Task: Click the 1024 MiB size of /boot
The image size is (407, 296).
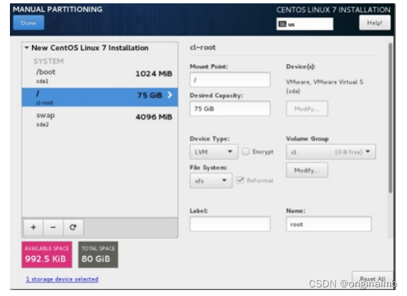Action: pyautogui.click(x=154, y=74)
